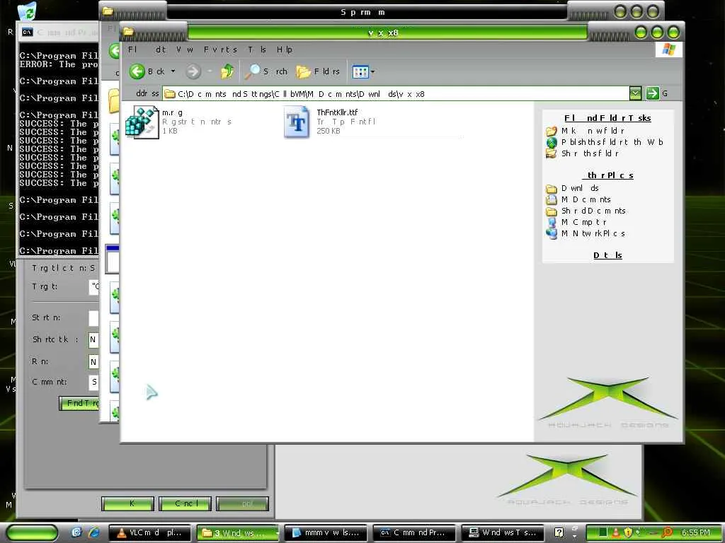Select the ThFntKllr.ttf TrueType font icon
This screenshot has width=725, height=543.
(x=297, y=122)
